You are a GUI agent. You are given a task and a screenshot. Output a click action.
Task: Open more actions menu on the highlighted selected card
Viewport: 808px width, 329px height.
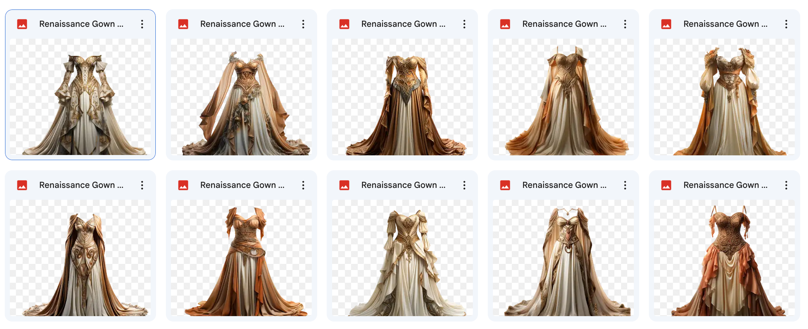point(142,24)
